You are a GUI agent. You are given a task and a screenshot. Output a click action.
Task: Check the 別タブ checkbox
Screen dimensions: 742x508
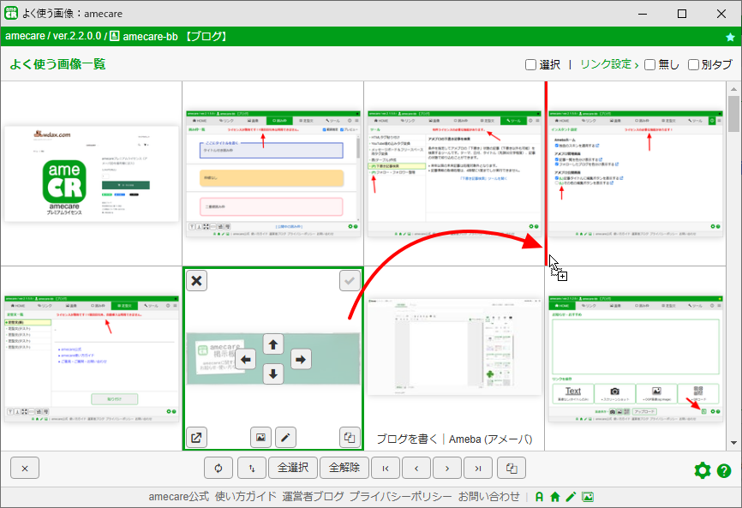click(x=693, y=65)
